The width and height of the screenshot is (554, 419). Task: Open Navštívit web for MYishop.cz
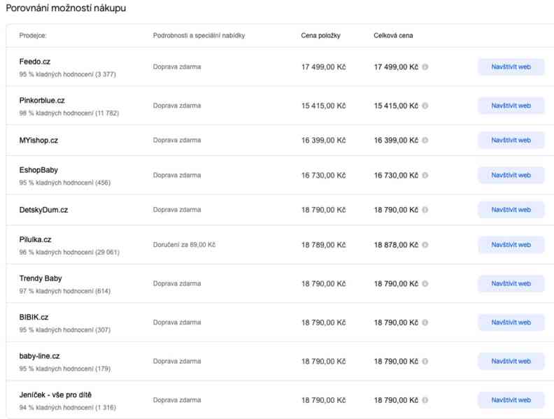tap(511, 141)
